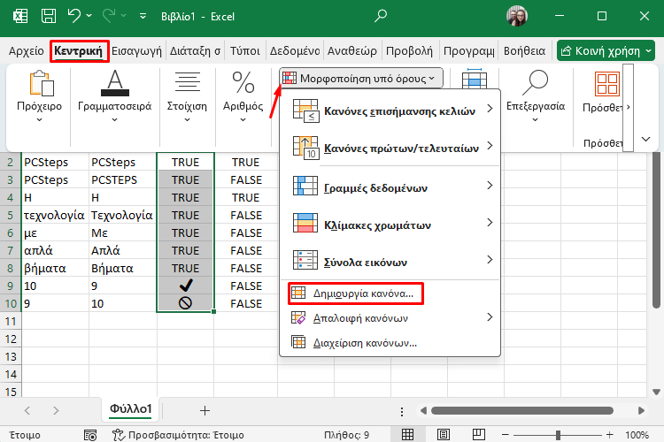
Task: Click the horizontal scrollbar right arrow
Action: point(641,411)
